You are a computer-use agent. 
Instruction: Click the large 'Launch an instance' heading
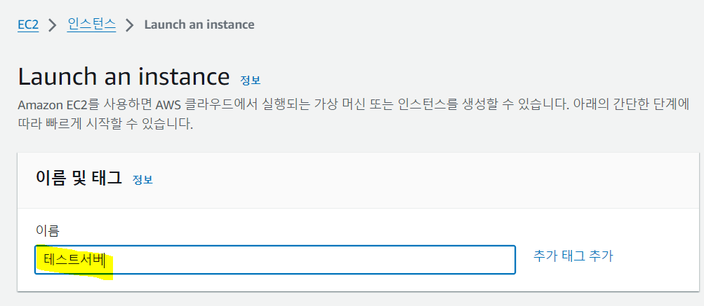click(x=124, y=76)
